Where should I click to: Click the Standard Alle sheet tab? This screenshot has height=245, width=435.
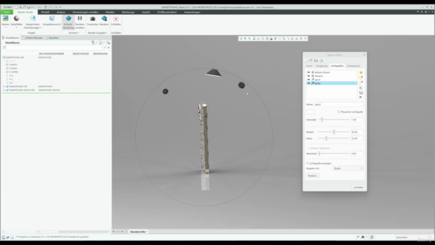138,231
